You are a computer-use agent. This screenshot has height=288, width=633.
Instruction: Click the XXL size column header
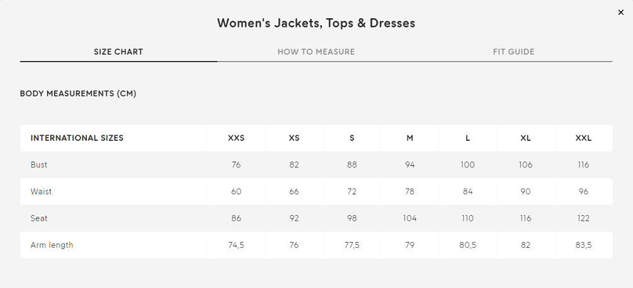coord(583,138)
